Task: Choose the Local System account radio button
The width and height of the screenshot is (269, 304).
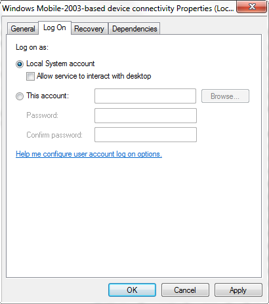Action: click(20, 64)
